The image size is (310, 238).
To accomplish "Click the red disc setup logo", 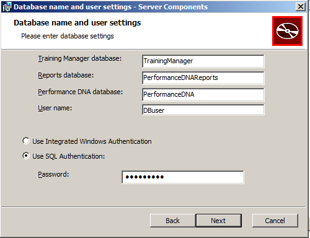I will click(287, 31).
